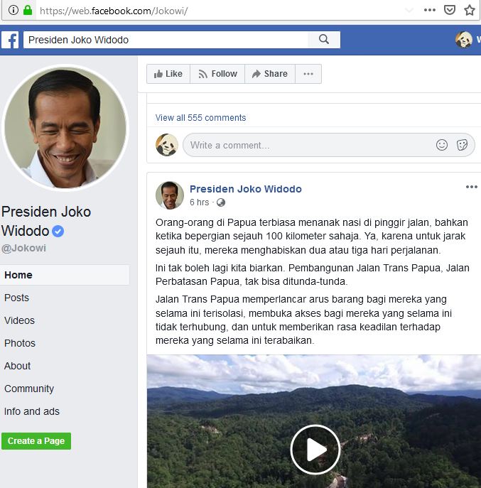Open the post author name link
The height and width of the screenshot is (488, 481).
pos(246,189)
